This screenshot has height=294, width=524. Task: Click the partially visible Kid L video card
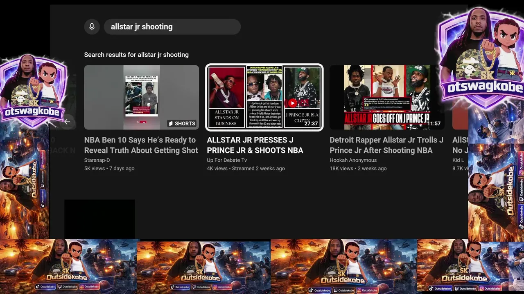tap(460, 118)
